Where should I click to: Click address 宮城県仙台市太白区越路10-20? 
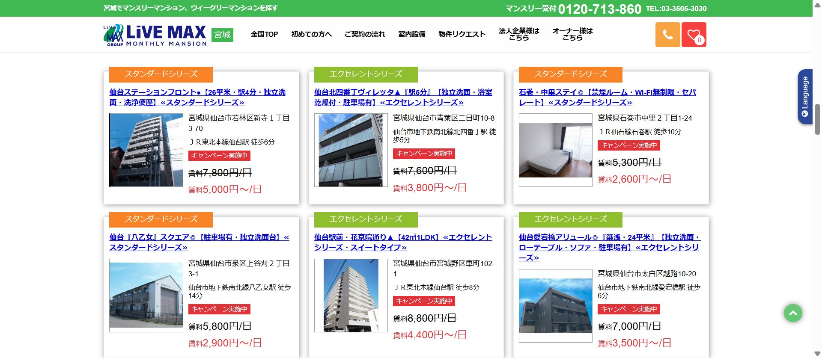647,274
